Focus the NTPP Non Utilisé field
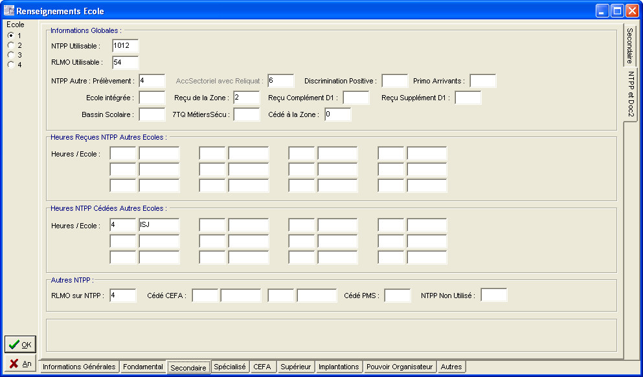 (494, 296)
